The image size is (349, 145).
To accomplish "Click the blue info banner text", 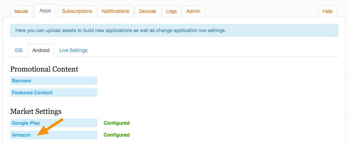I will [x=121, y=30].
